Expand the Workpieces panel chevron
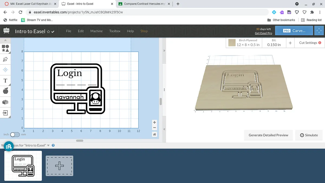This screenshot has height=183, width=325. (48, 145)
